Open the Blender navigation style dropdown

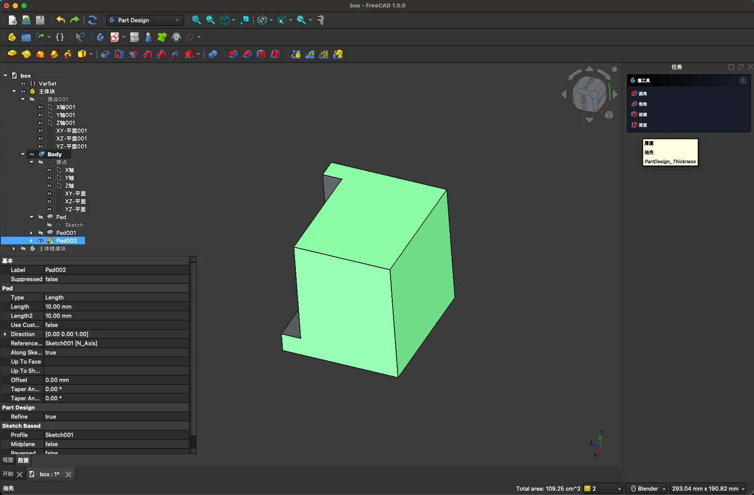point(647,488)
